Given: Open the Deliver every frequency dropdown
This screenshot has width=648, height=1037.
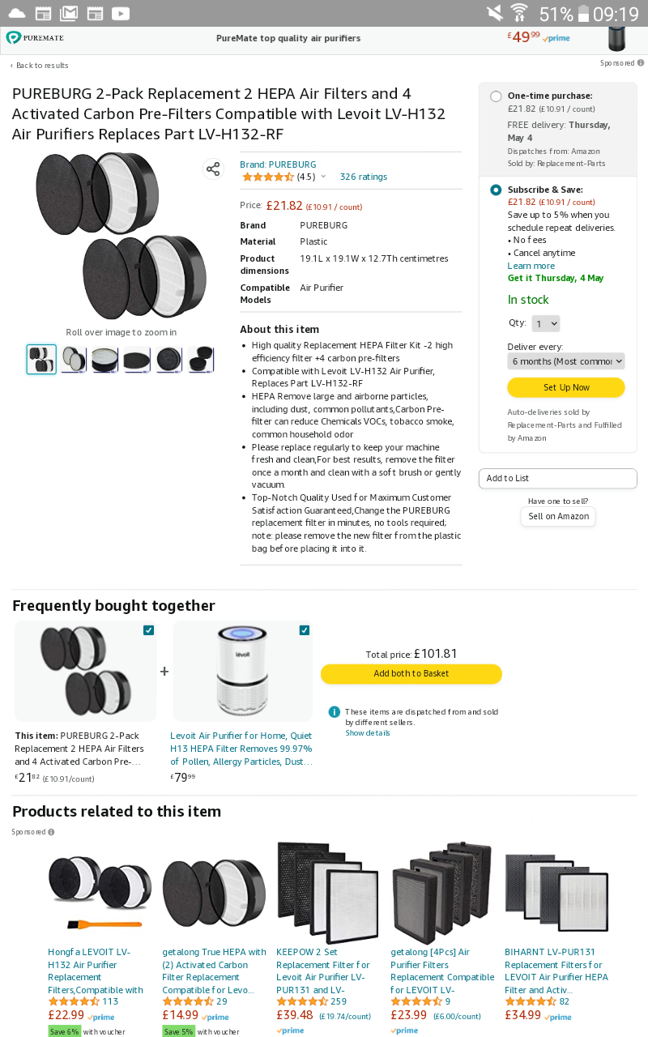Looking at the screenshot, I should pos(566,361).
